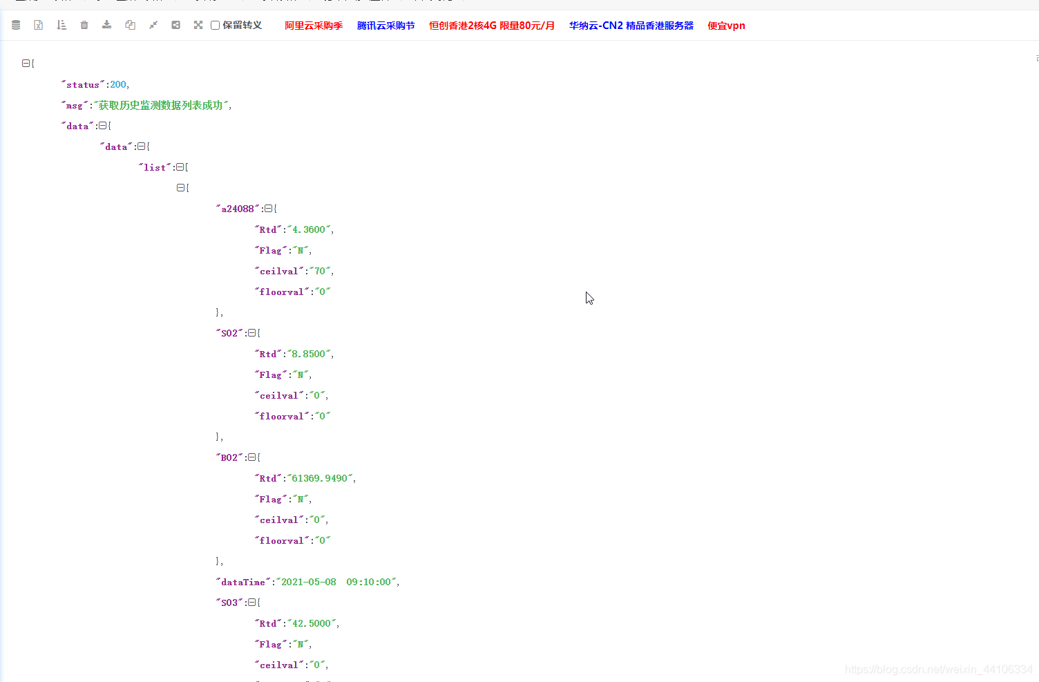Collapse the root JSON object
Image resolution: width=1039 pixels, height=682 pixels.
26,64
